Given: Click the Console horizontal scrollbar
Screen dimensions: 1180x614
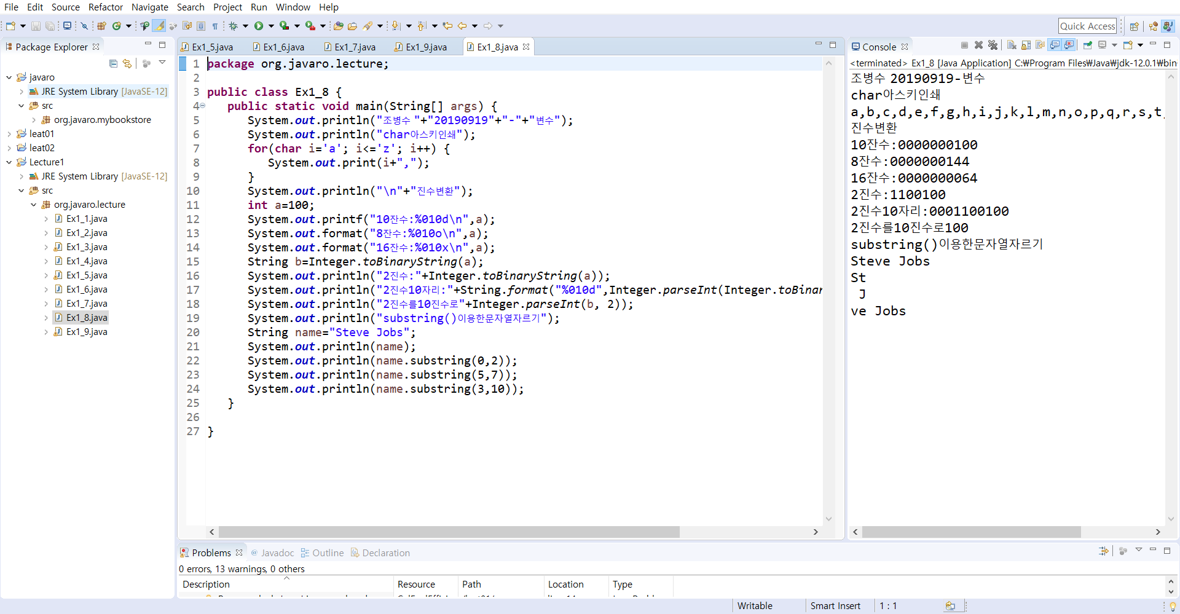Looking at the screenshot, I should pos(971,532).
